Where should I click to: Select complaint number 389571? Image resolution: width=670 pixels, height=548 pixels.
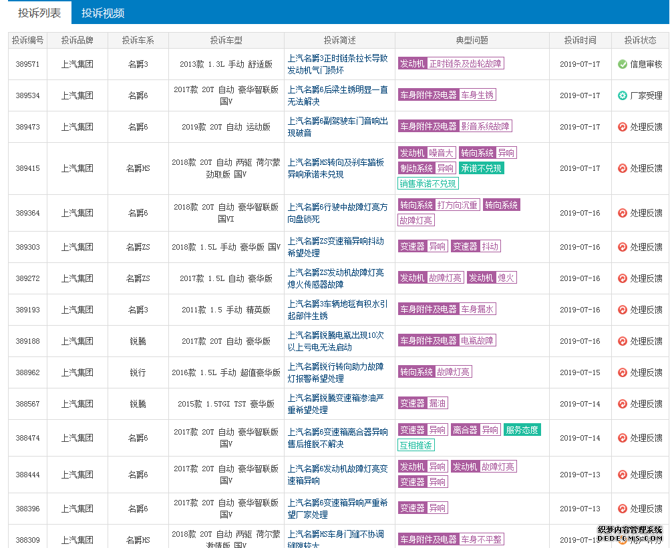28,64
